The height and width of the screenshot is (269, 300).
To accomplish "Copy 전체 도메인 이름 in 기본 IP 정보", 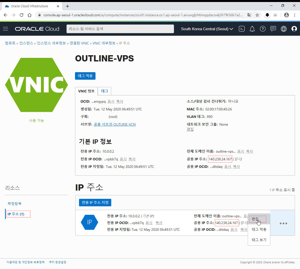I will pyautogui.click(x=249, y=151).
